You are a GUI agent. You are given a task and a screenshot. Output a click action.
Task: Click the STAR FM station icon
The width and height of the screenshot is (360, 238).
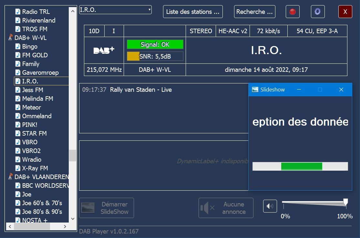tap(18, 133)
